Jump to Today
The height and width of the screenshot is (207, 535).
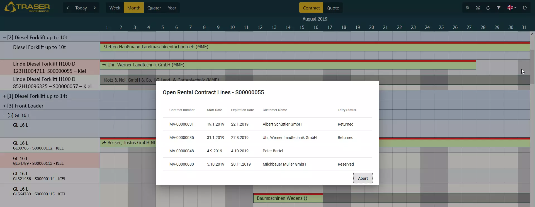tap(81, 8)
